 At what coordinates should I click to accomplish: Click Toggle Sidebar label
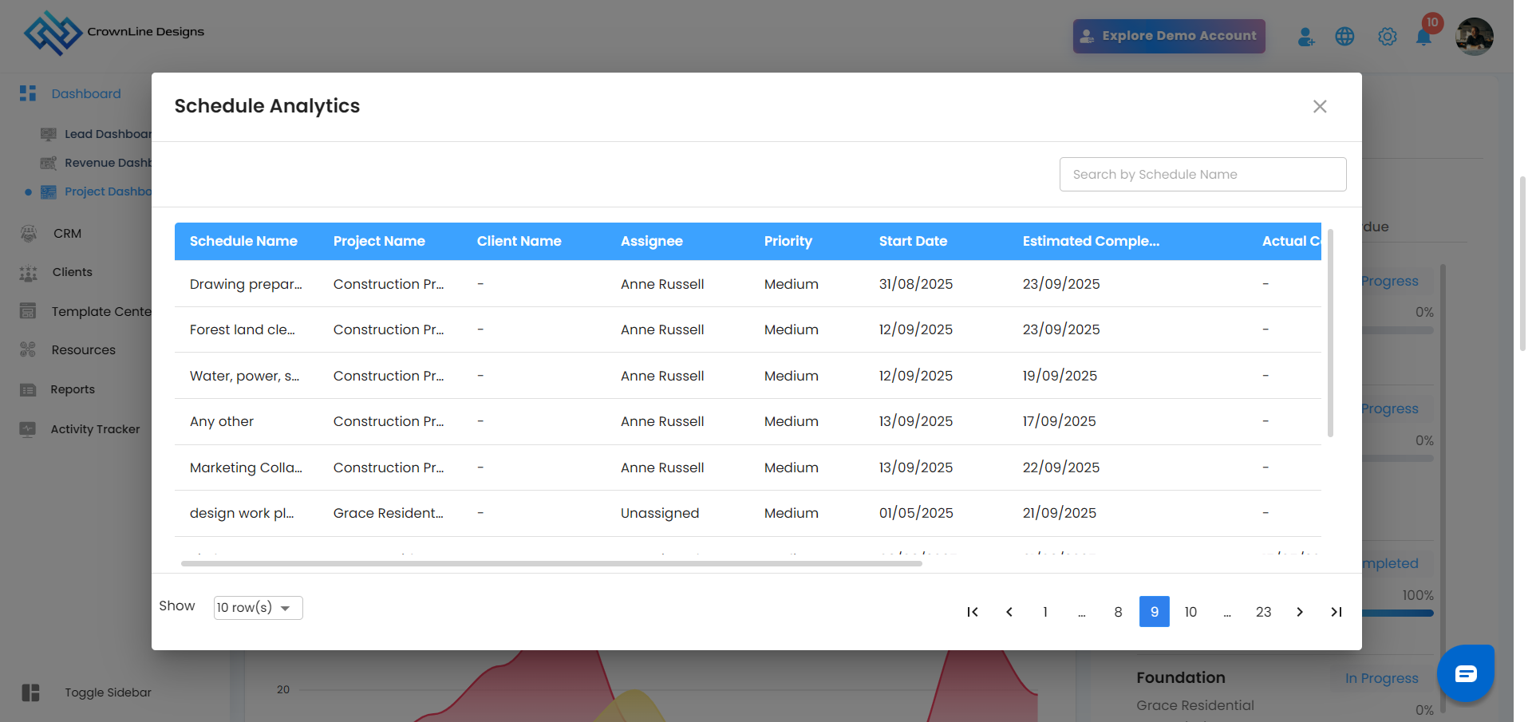coord(109,692)
